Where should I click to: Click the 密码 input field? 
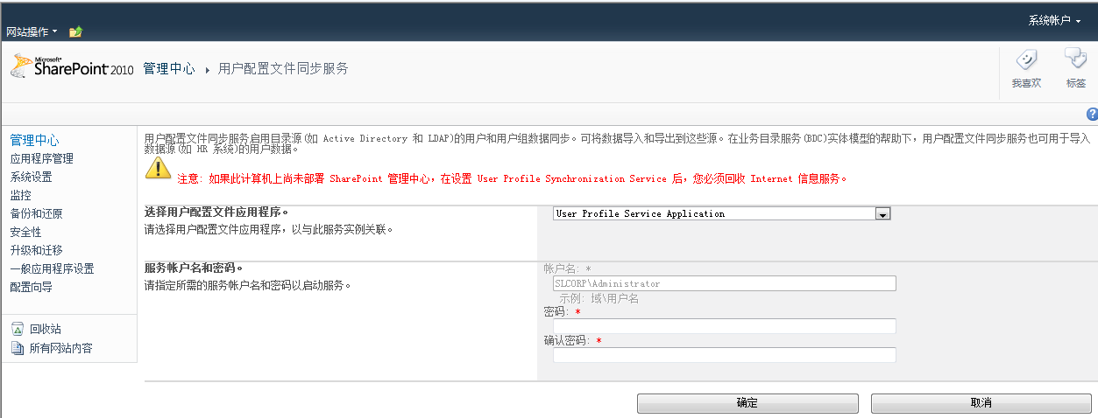point(725,326)
